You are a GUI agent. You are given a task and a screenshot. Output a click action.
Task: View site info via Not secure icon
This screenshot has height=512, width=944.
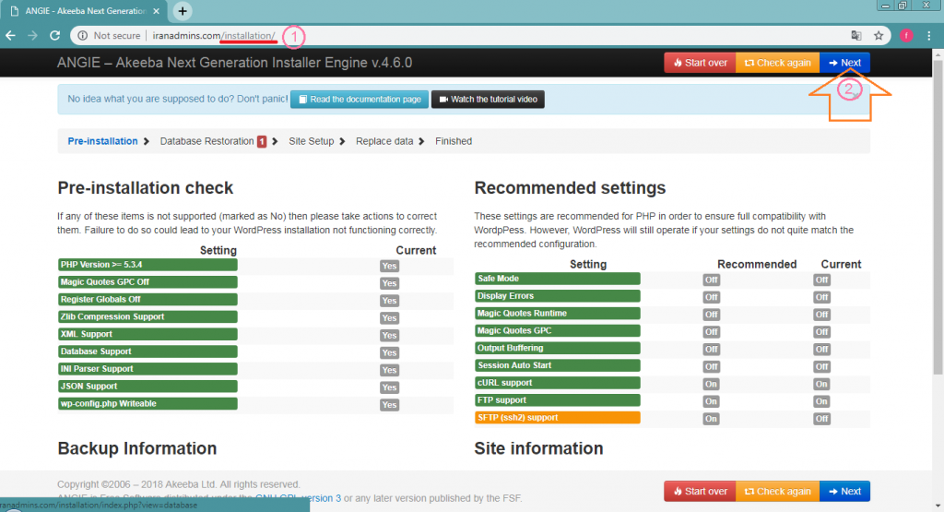click(x=82, y=36)
